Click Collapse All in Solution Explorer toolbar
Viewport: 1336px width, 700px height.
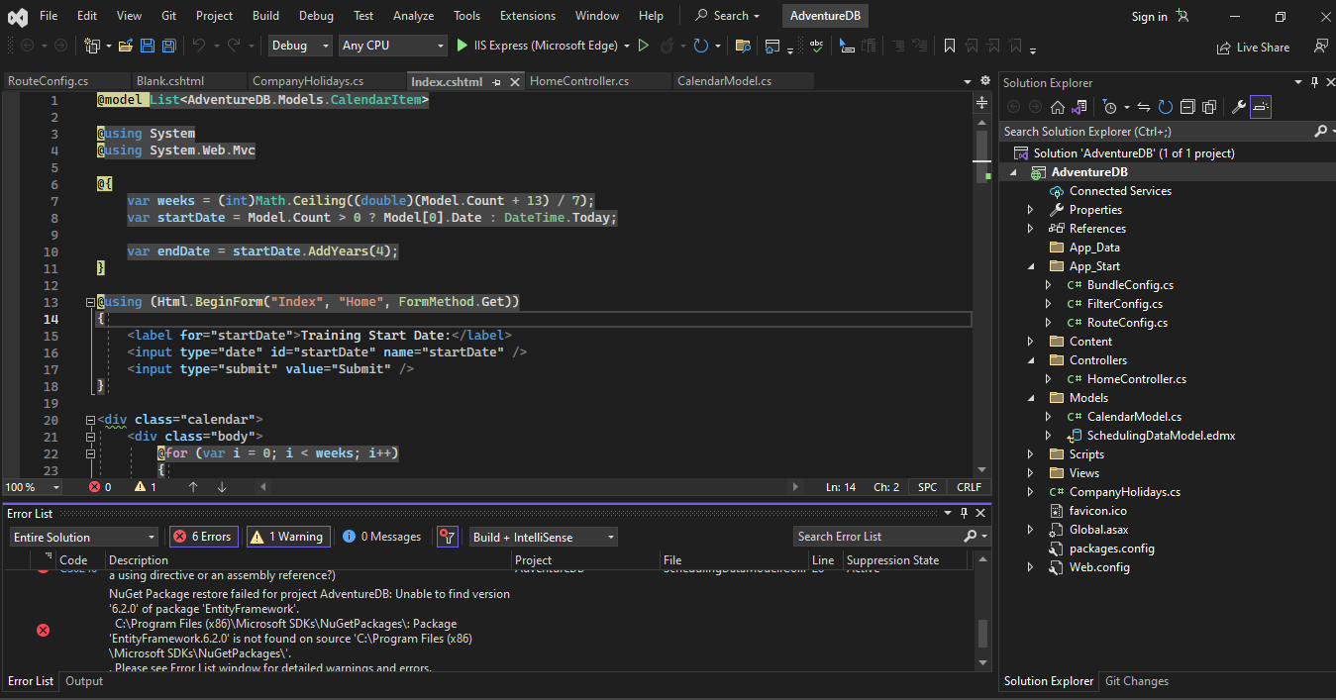click(1186, 107)
